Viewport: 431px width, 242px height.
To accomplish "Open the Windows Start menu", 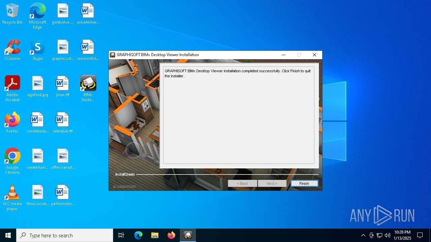I will [x=8, y=235].
